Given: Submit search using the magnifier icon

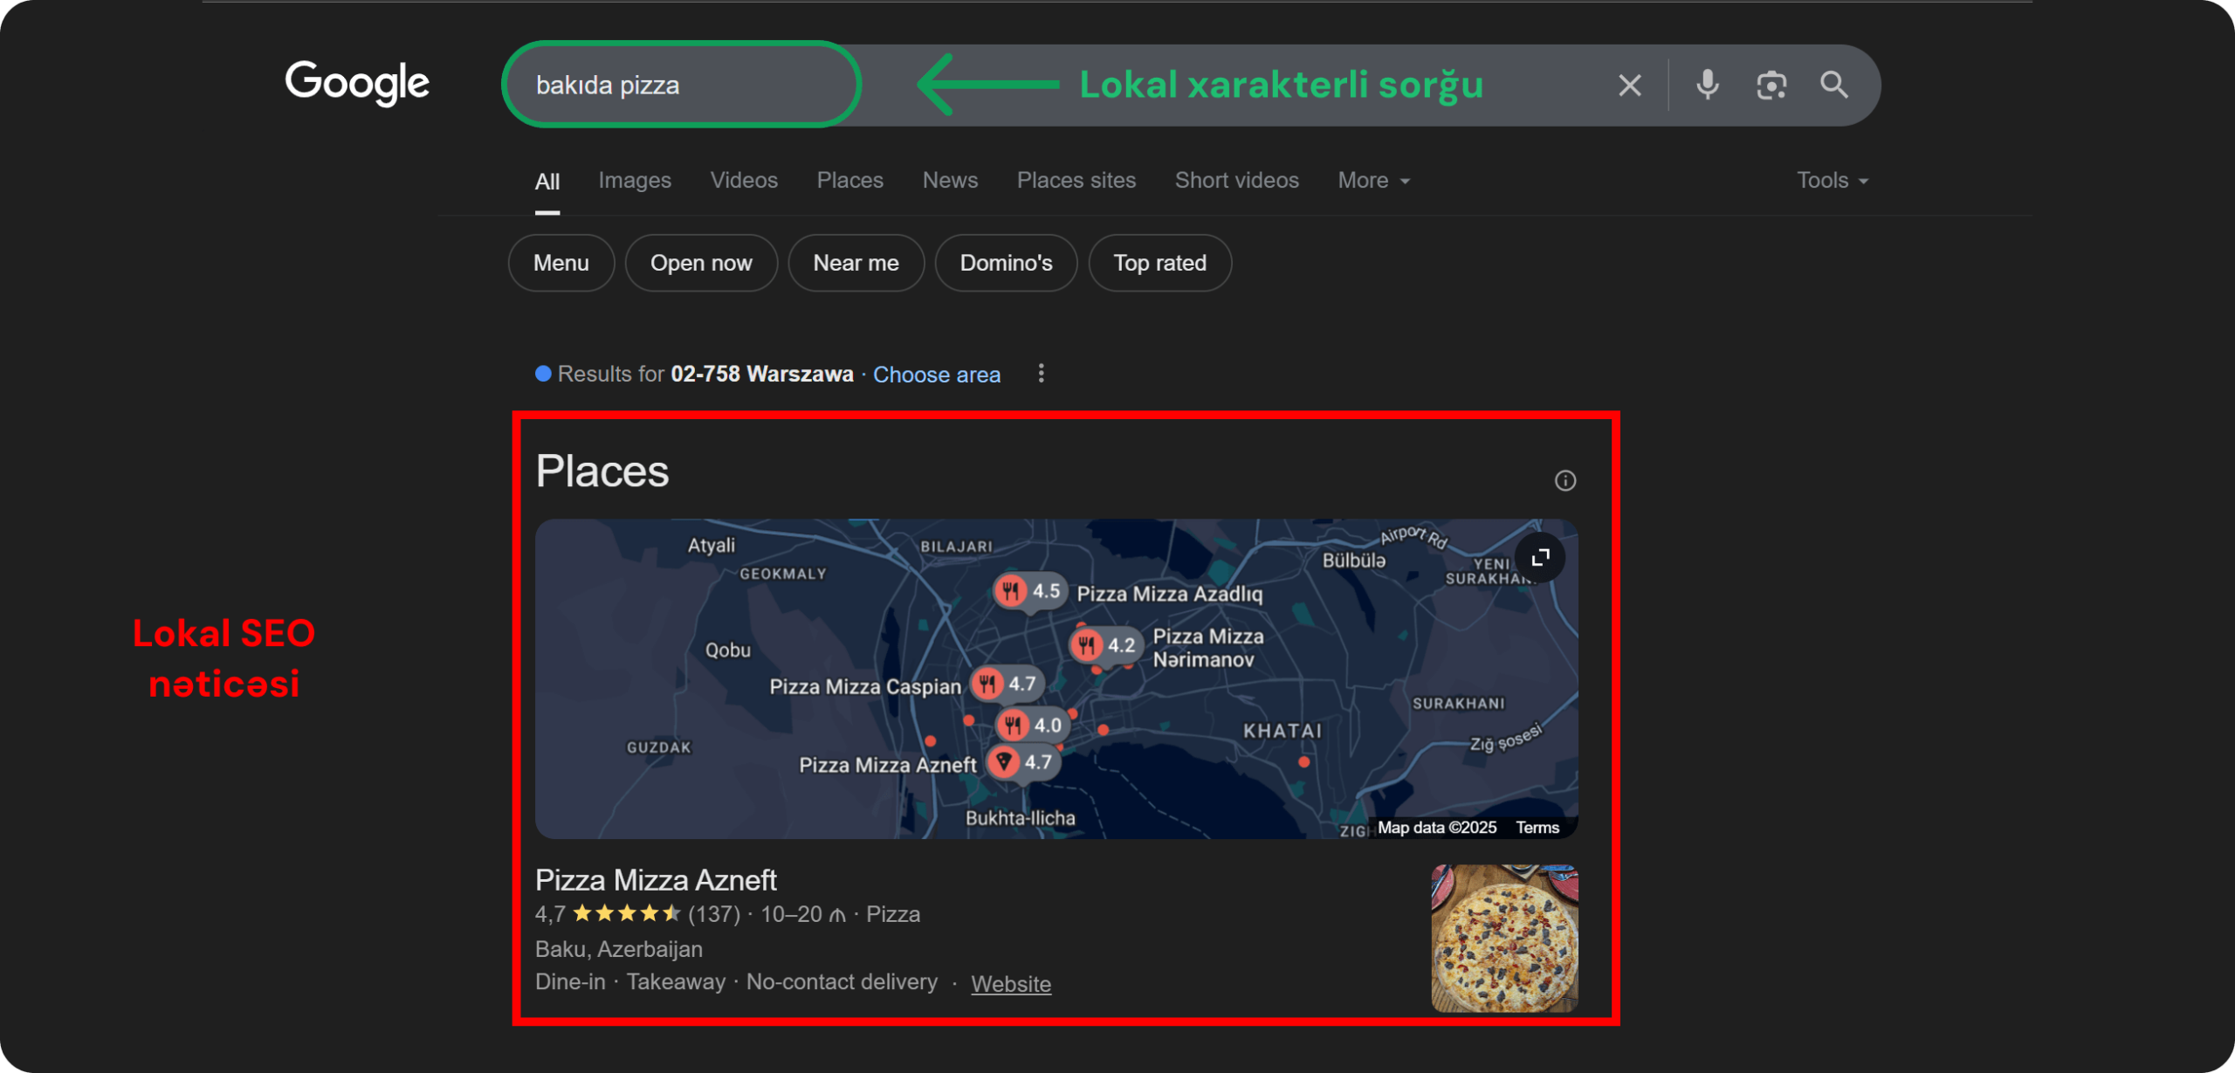Looking at the screenshot, I should (x=1833, y=85).
